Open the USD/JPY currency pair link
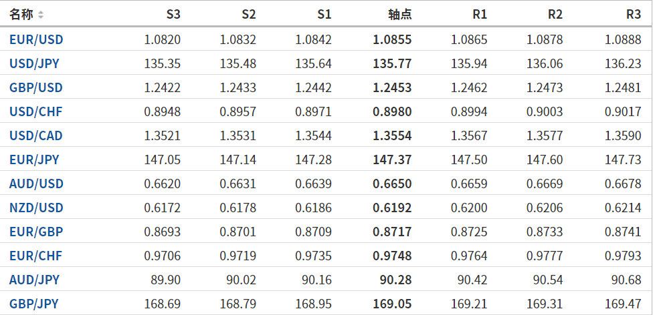Image resolution: width=653 pixels, height=315 pixels. (x=35, y=63)
